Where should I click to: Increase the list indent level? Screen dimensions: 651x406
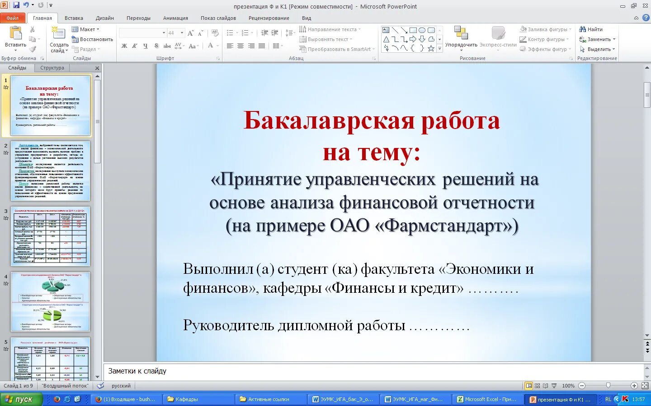[275, 33]
